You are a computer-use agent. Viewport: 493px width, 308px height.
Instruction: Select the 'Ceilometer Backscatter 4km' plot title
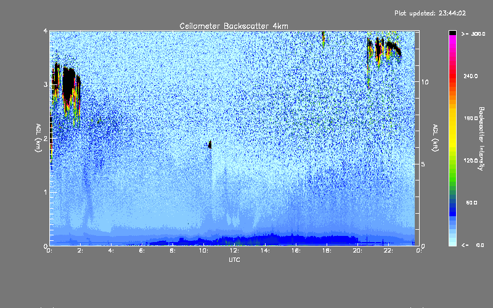coord(234,26)
